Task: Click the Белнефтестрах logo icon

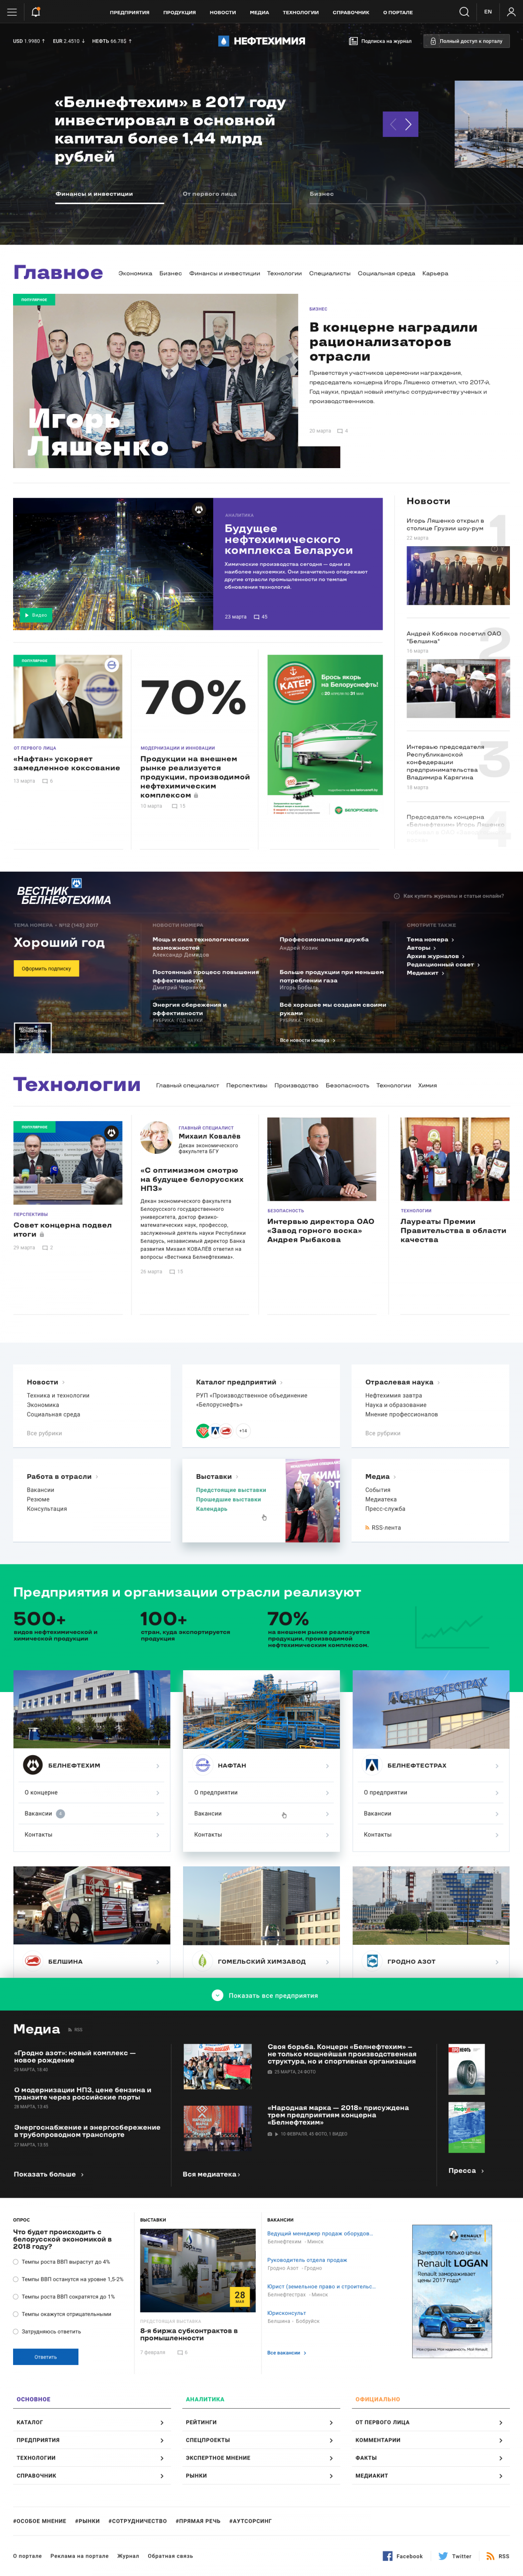Action: [x=372, y=1765]
